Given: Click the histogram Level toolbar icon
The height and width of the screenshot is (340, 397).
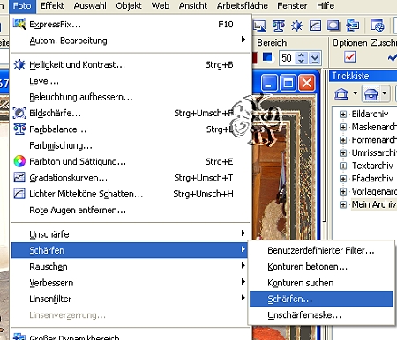Looking at the screenshot, I should (259, 26).
